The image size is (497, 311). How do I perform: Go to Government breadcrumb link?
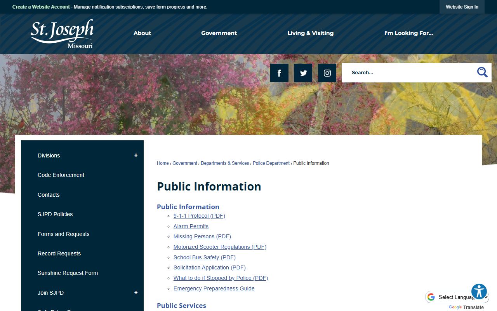tap(185, 163)
